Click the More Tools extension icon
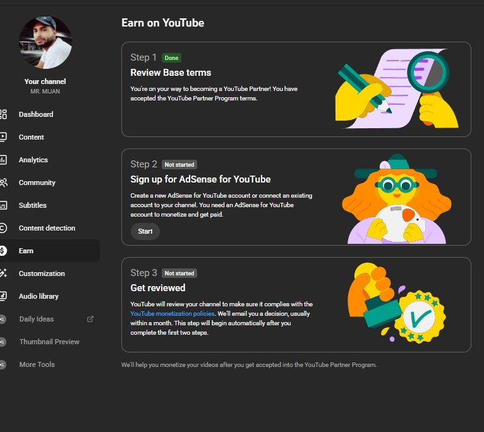484x432 pixels. [x=3, y=364]
